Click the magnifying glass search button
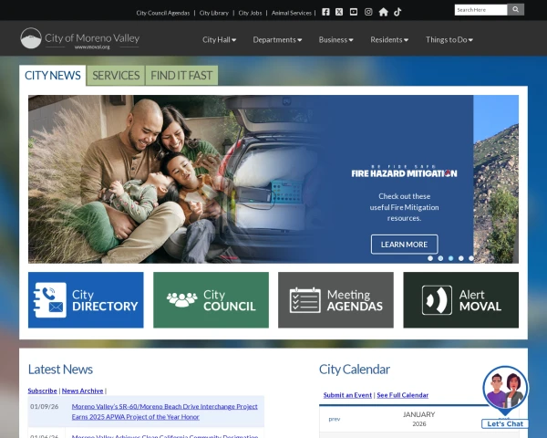Viewport: 547px width, 438px height. 516,9
